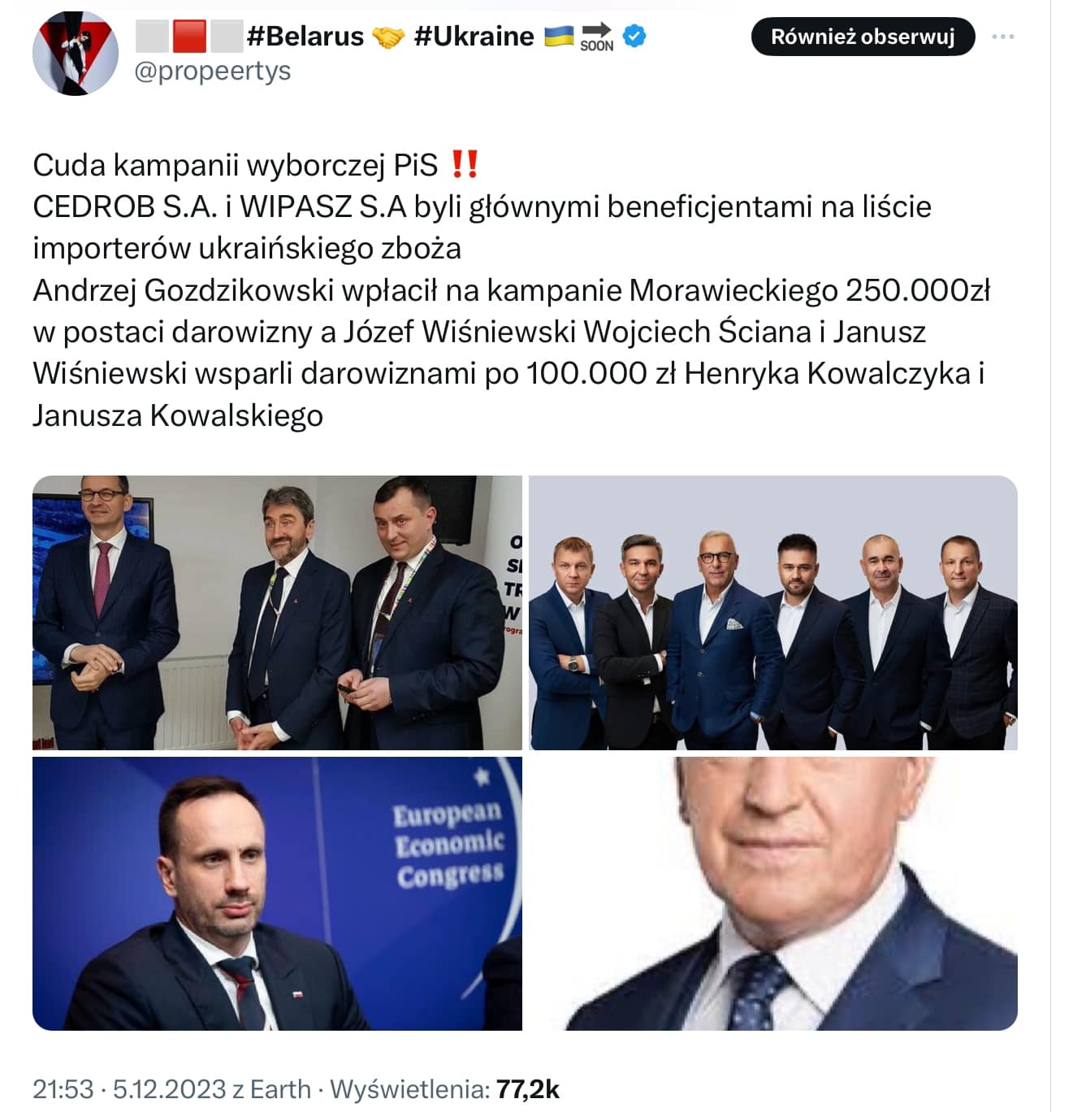Click the SOON arrow emoji icon
Image resolution: width=1073 pixels, height=1112 pixels.
pyautogui.click(x=597, y=37)
